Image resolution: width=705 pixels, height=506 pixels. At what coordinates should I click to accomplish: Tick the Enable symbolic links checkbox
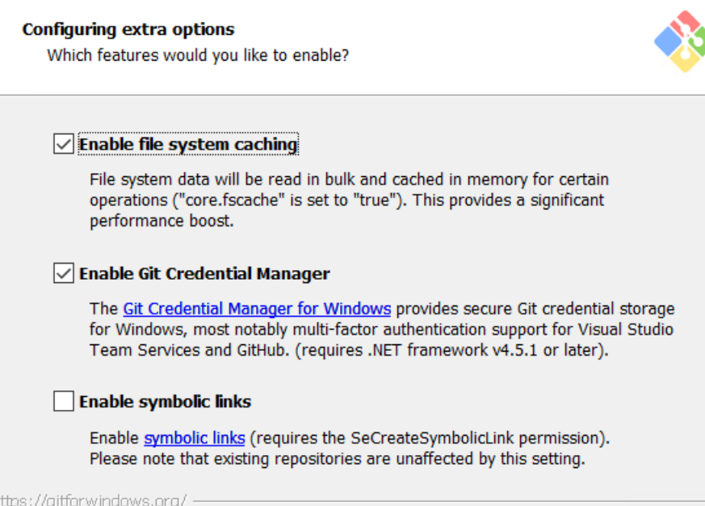click(x=63, y=401)
